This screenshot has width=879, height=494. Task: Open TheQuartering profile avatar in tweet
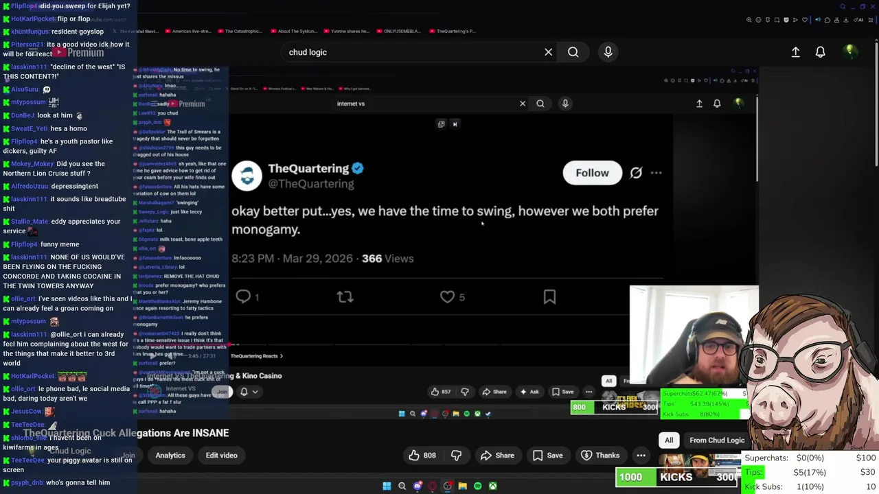point(247,176)
